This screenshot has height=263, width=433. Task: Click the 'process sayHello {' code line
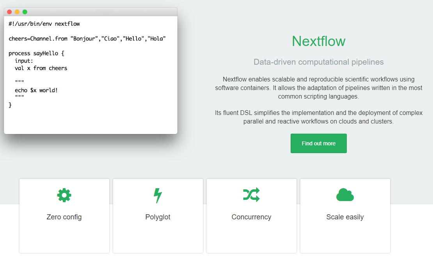36,53
